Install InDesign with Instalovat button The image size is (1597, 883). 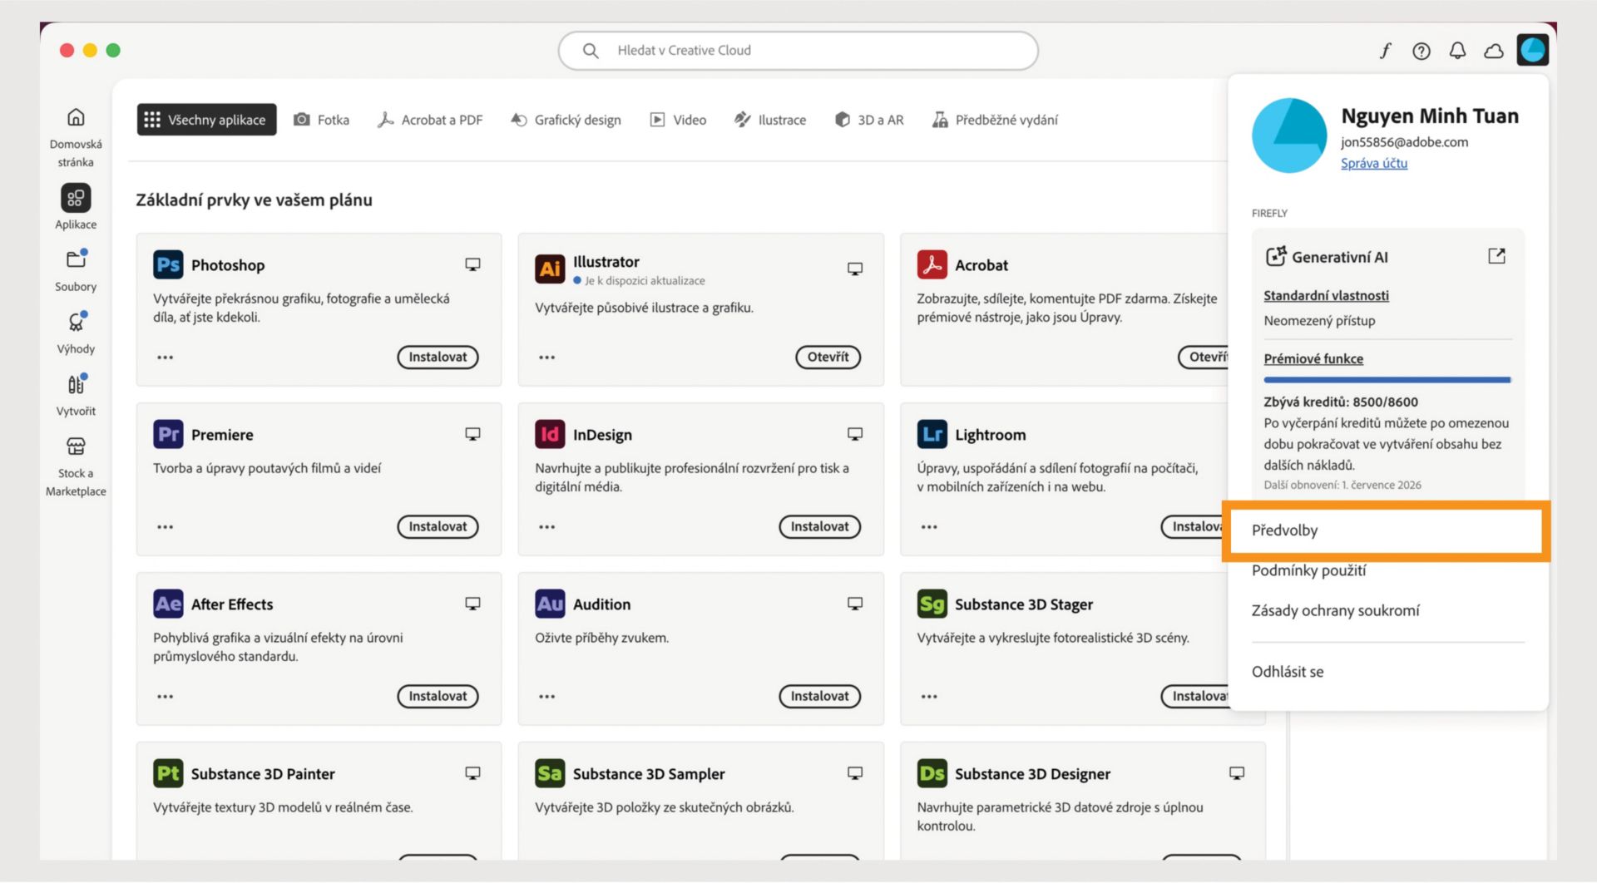click(819, 526)
